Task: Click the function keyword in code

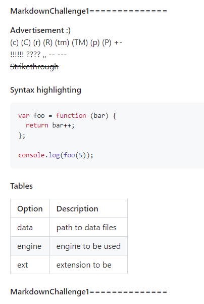Action: [71, 115]
